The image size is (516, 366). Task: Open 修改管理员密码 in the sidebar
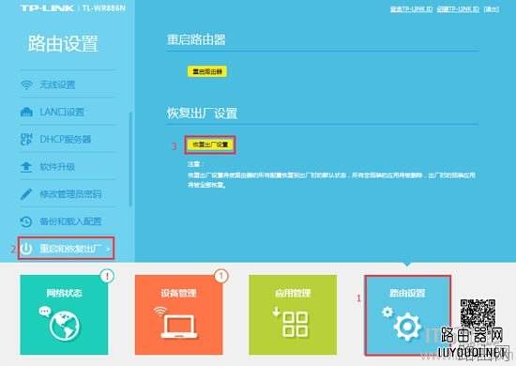[x=68, y=194]
